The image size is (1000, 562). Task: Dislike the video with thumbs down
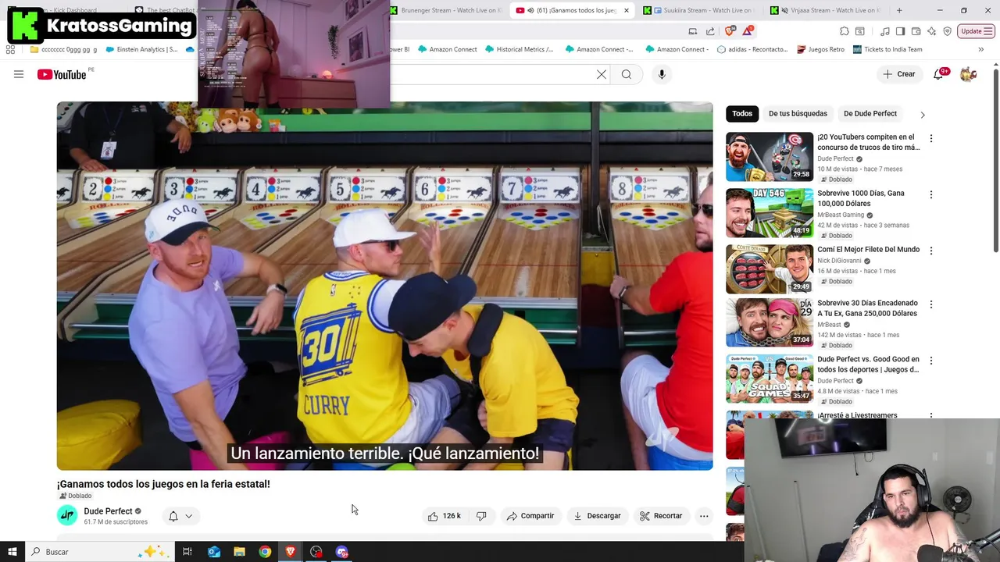(481, 516)
